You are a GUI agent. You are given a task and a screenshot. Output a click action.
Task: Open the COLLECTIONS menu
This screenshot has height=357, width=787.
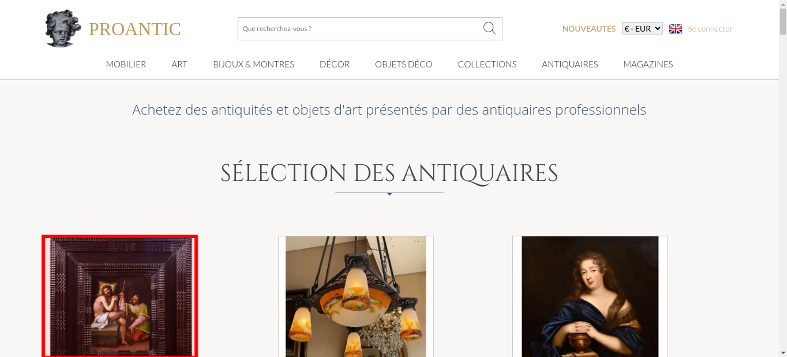(487, 64)
